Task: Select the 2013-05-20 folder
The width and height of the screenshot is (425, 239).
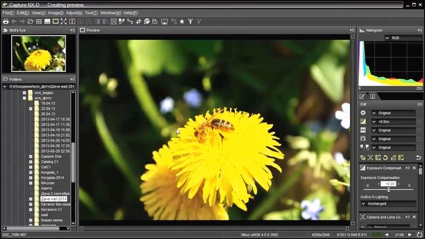Action: click(55, 151)
